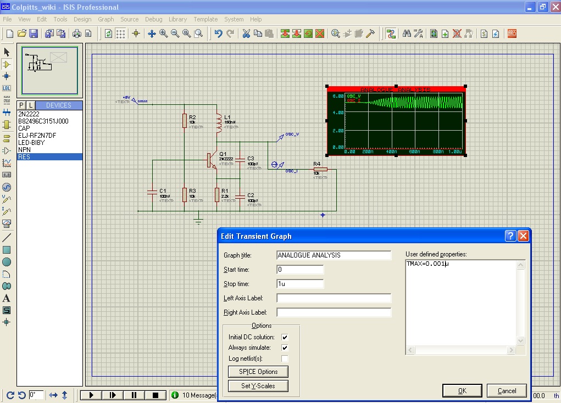Toggle the grid display icon
This screenshot has height=403, width=561.
point(120,33)
